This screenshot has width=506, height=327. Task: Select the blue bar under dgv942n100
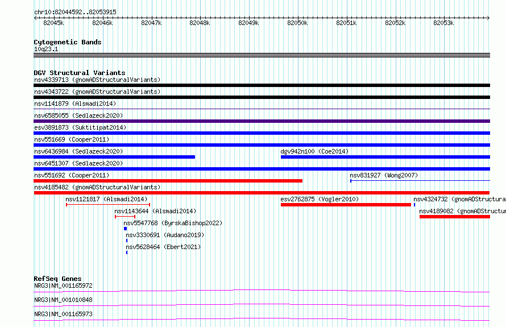385,157
